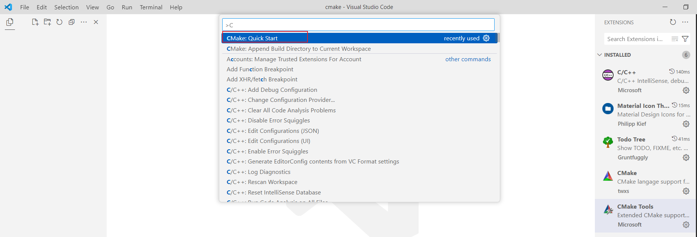Restore down the VS Code window
This screenshot has width=697, height=237.
click(686, 7)
